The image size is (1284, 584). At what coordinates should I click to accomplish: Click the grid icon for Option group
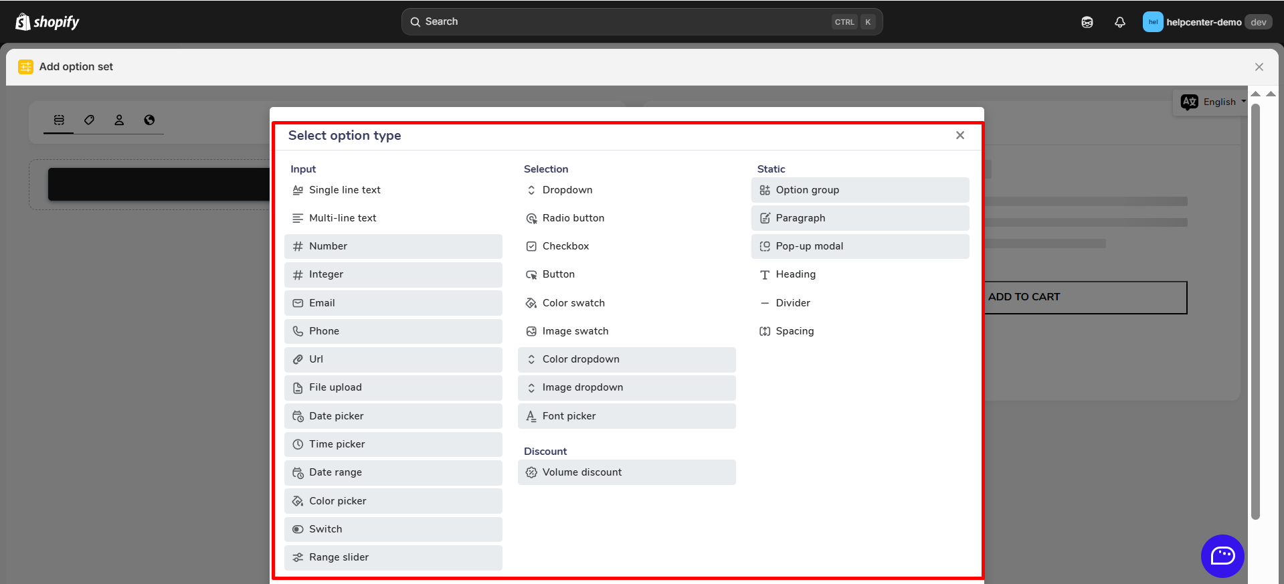(x=765, y=190)
